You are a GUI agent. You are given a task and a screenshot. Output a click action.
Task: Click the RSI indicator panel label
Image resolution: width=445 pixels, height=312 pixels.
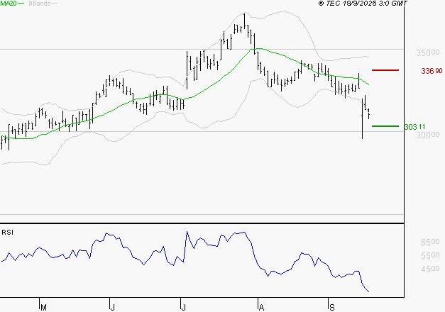[8, 232]
